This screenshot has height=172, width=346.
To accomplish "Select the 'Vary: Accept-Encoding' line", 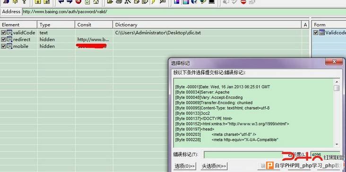I will click(209, 97).
